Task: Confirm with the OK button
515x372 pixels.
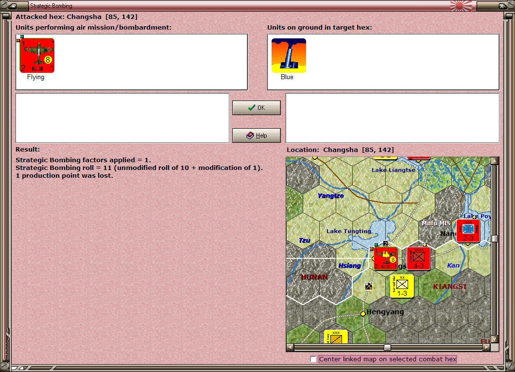Action: (x=257, y=108)
